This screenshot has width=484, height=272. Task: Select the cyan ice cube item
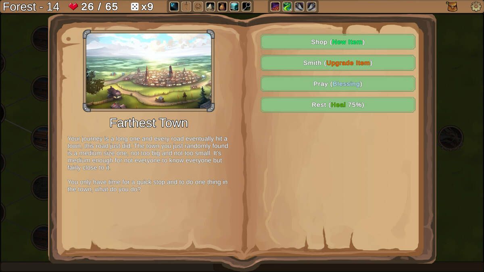[x=234, y=6]
